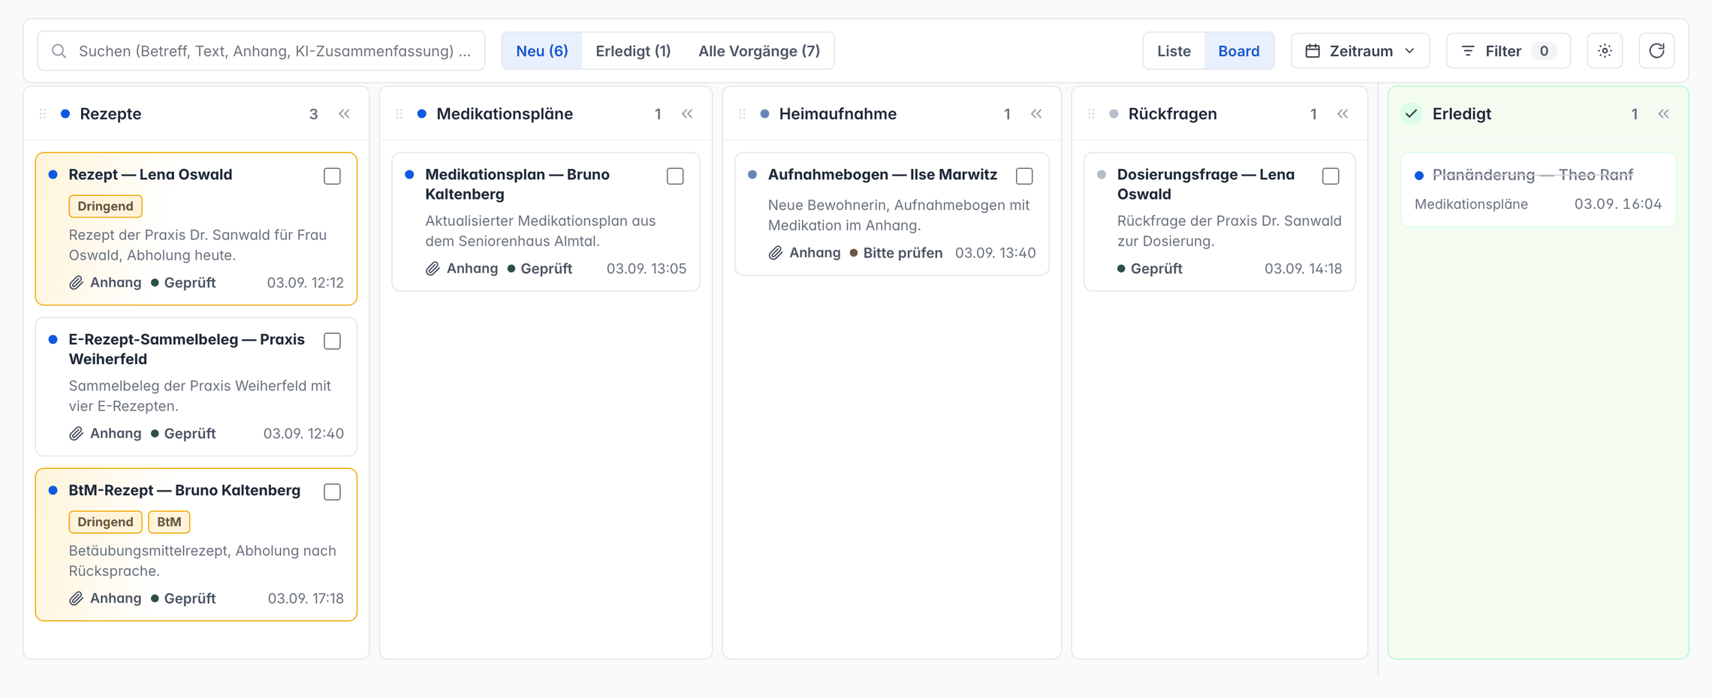Viewport: 1712px width, 698px height.
Task: Click the Medikationspläne column drag handle
Action: [x=399, y=114]
